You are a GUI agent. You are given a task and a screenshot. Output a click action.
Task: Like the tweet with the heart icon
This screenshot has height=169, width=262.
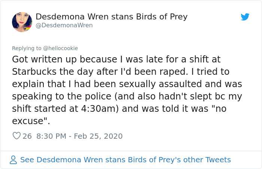16,136
